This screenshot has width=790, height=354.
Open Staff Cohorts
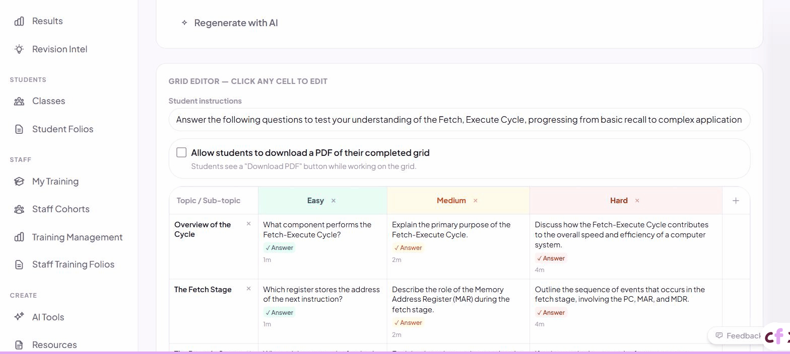[x=60, y=209]
